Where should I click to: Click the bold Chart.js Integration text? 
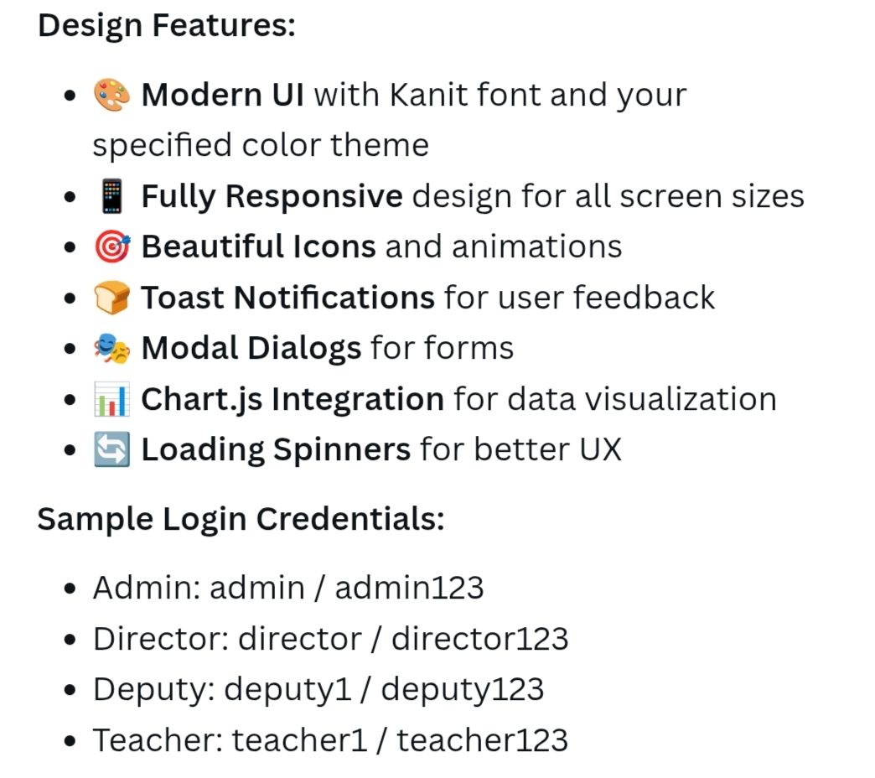(293, 400)
